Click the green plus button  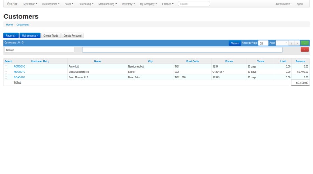pos(305,43)
